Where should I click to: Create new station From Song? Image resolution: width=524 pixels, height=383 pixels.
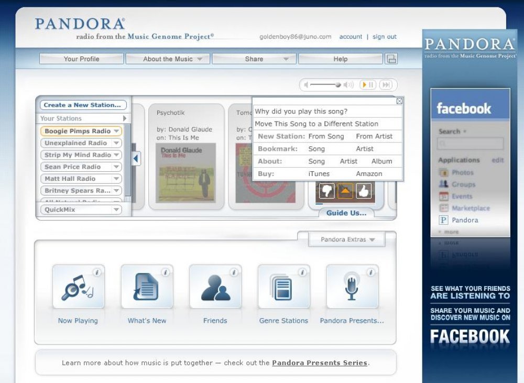point(326,136)
